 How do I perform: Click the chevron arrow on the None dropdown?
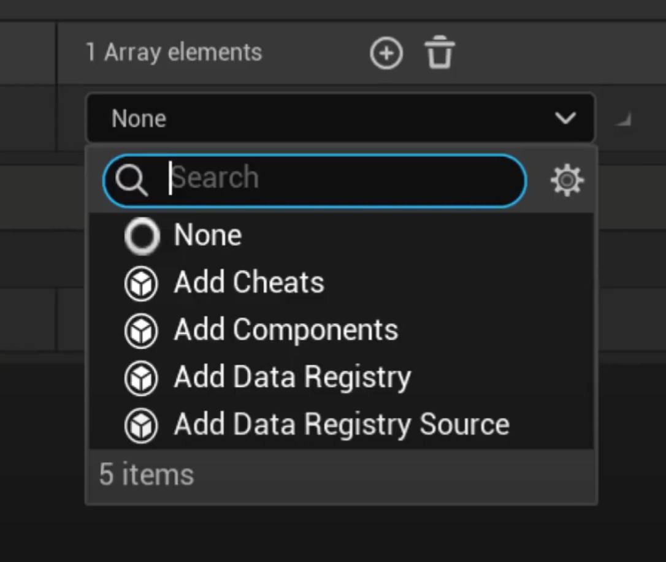click(565, 118)
